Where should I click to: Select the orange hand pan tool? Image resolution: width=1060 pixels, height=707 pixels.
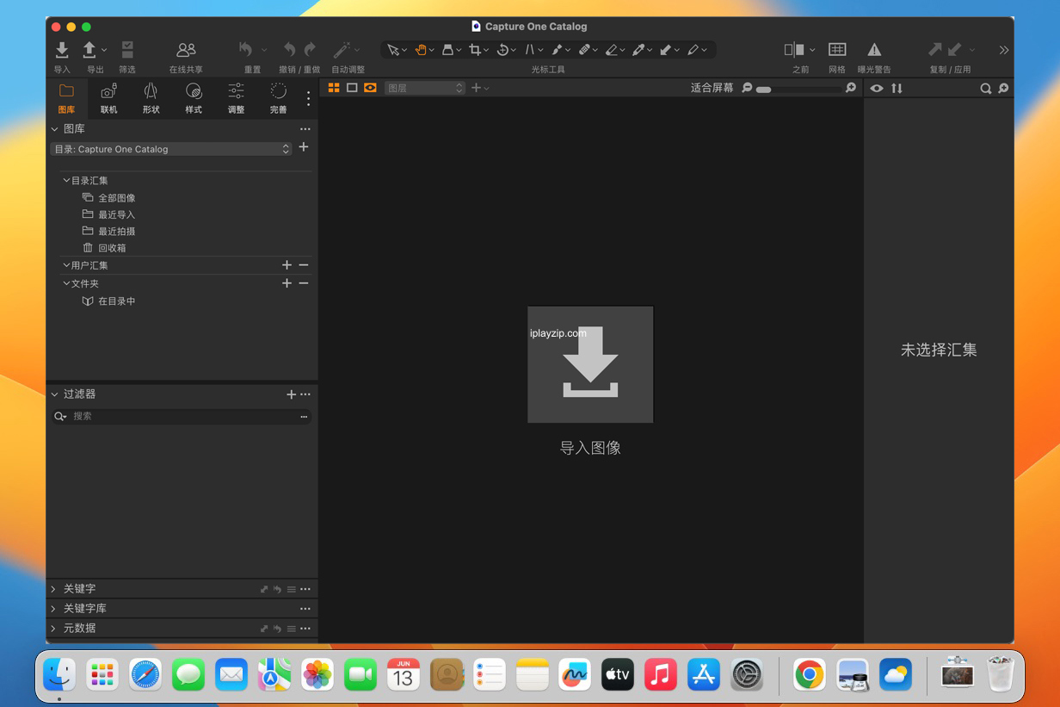point(421,50)
